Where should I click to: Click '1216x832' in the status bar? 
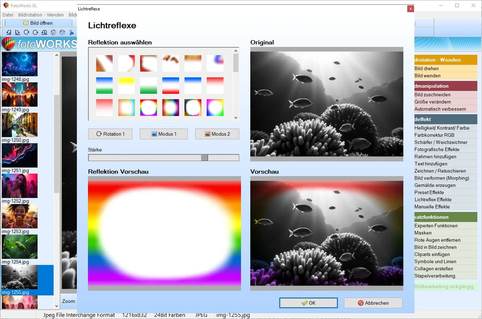coord(134,315)
